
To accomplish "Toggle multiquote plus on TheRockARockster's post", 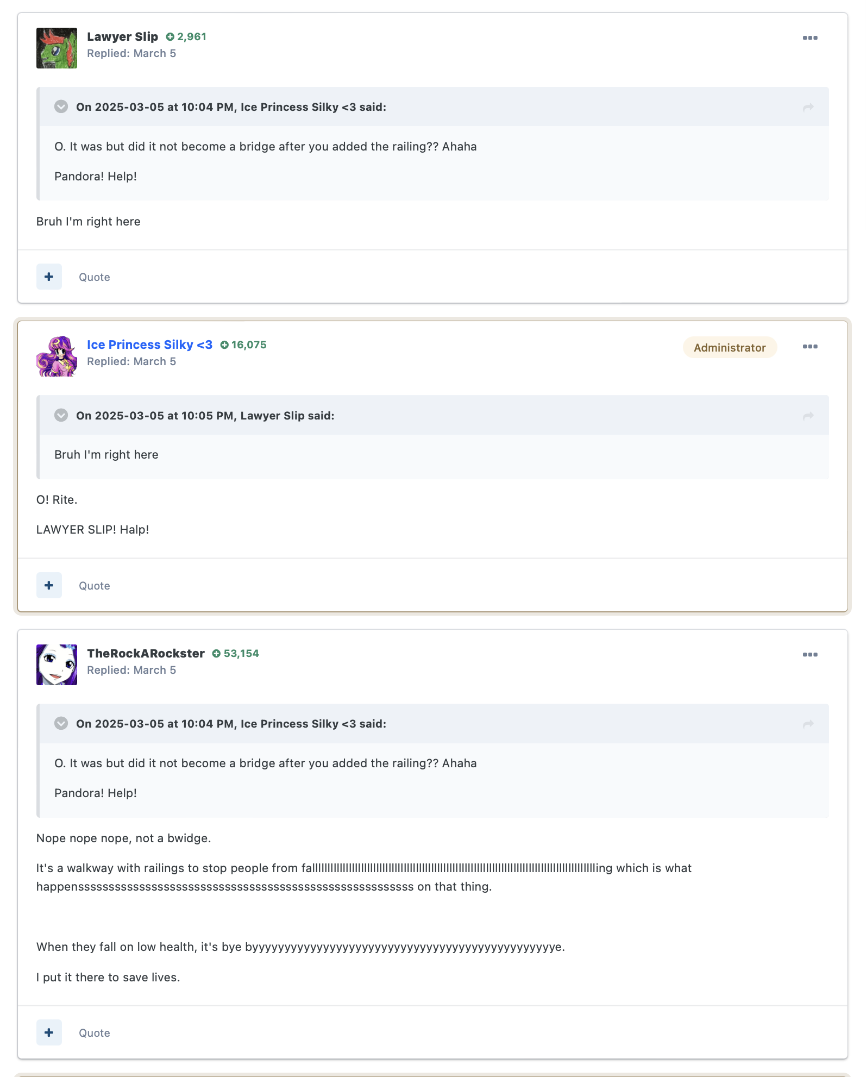I will tap(49, 1032).
